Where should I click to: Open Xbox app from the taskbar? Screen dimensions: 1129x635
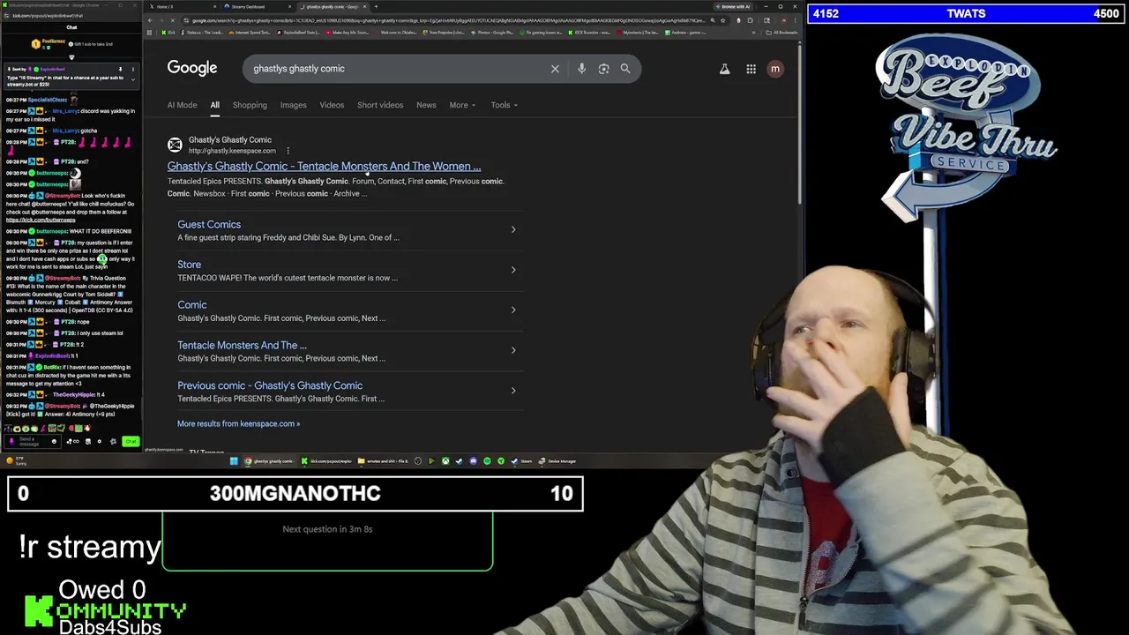point(445,461)
